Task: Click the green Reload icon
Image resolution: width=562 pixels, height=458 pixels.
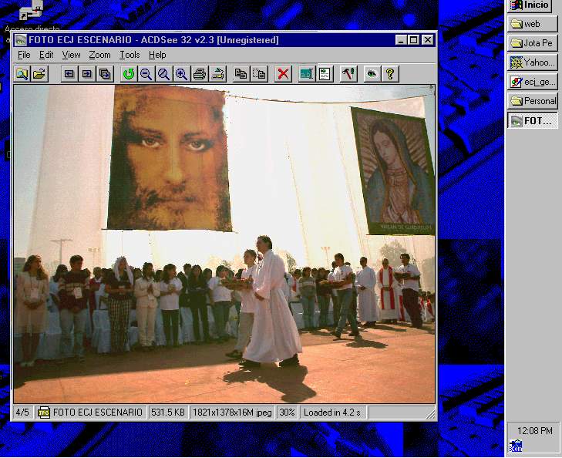Action: point(129,74)
